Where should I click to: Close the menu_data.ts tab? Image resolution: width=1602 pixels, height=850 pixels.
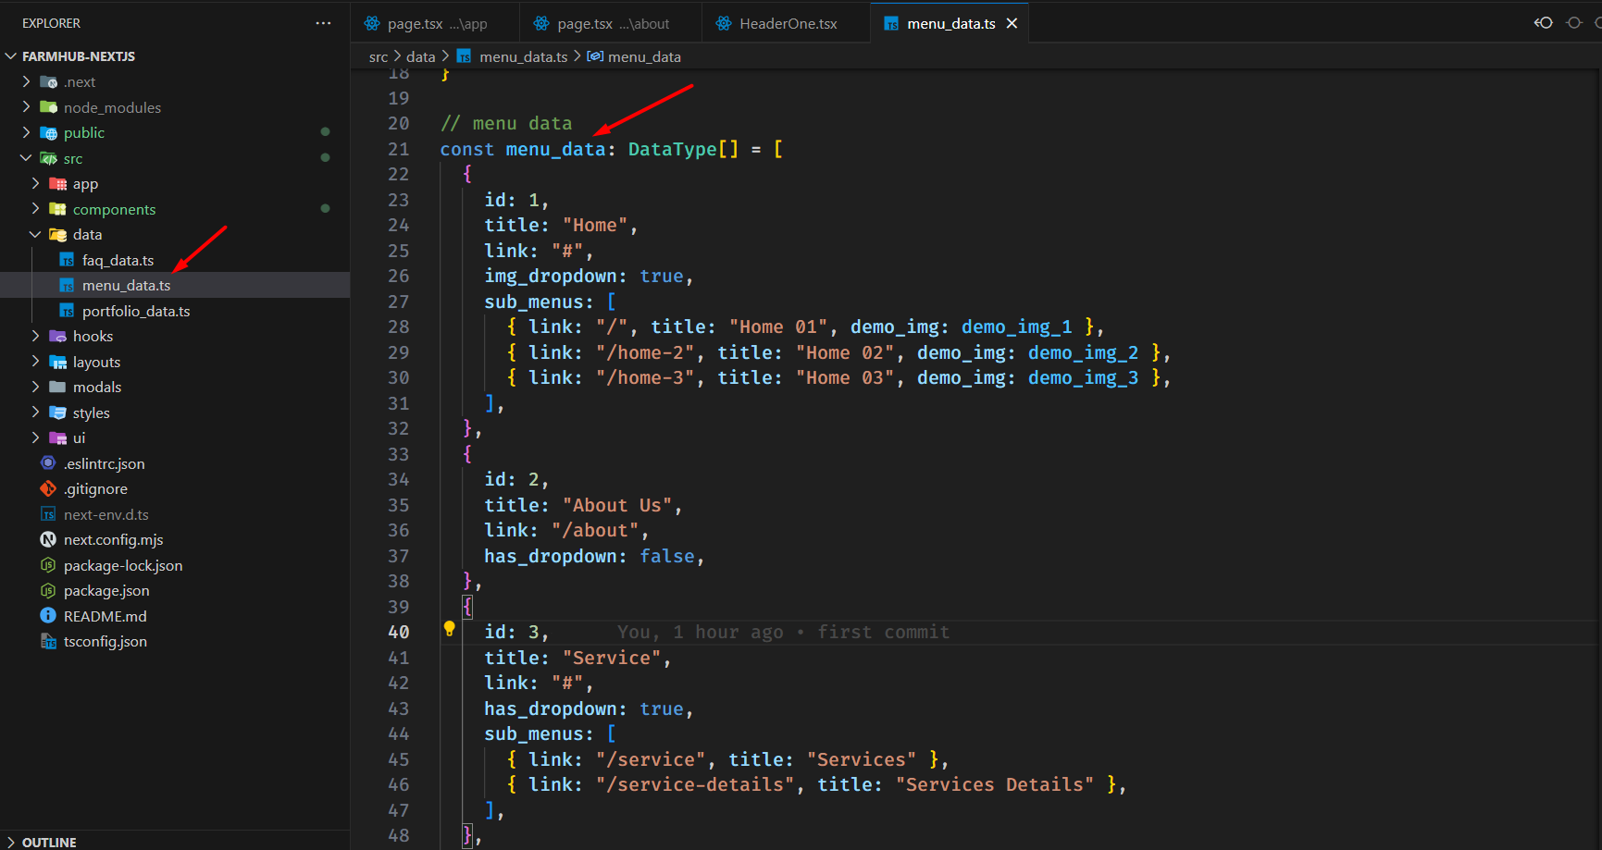tap(1012, 24)
